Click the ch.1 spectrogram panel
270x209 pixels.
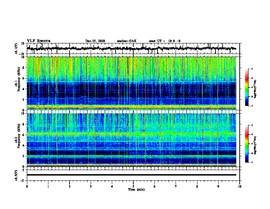coord(132,83)
